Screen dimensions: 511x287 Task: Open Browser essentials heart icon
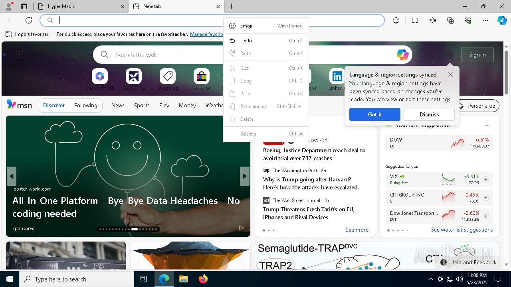[x=468, y=20]
